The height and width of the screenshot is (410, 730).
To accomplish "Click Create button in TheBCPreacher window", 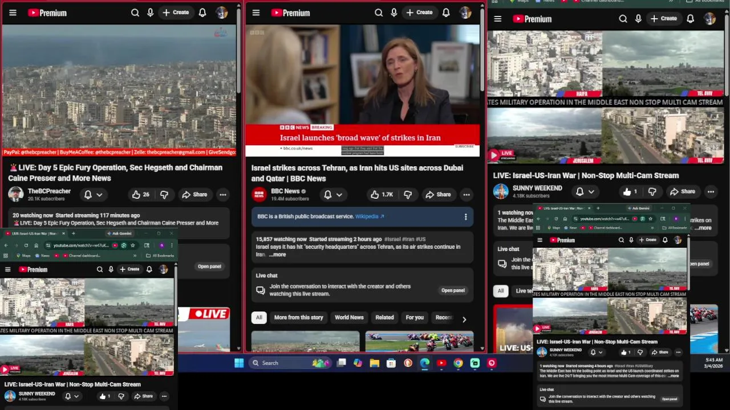I will tap(175, 13).
